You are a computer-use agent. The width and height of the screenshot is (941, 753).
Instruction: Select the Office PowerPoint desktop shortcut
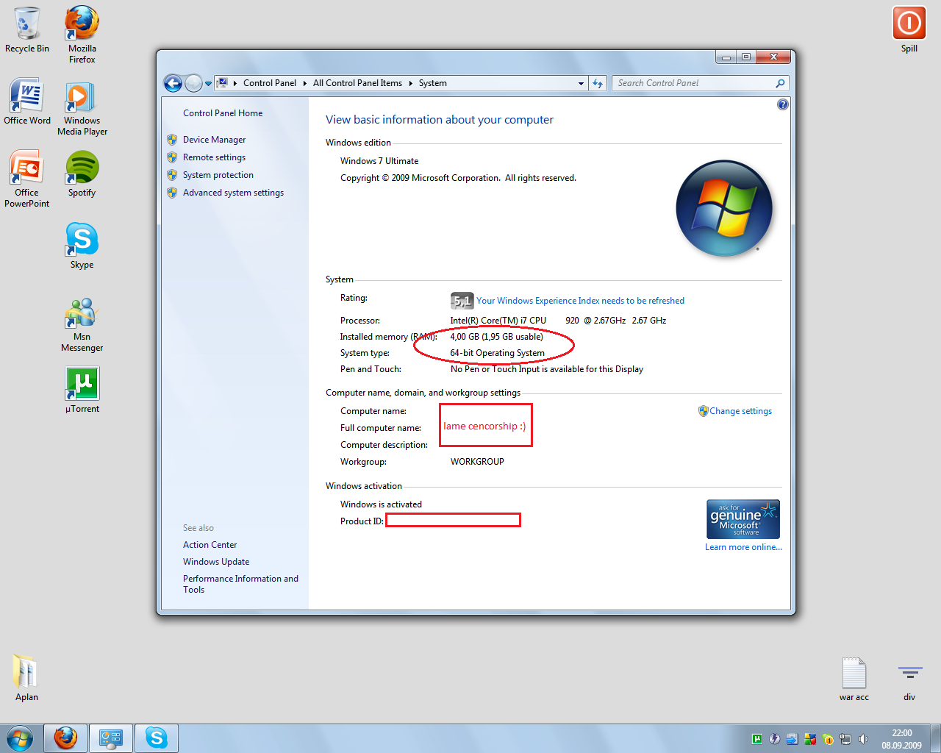(x=27, y=179)
